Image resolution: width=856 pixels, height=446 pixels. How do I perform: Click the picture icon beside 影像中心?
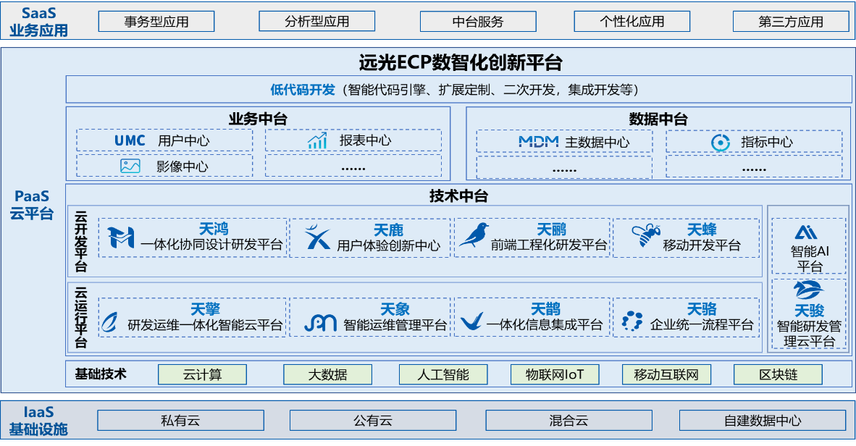click(x=130, y=166)
